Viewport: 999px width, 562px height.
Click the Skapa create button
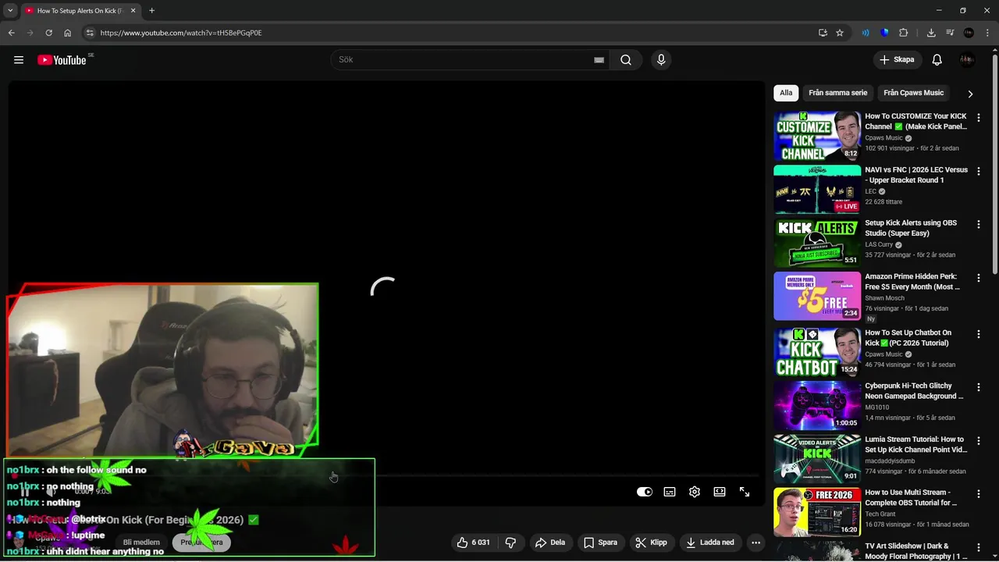click(x=897, y=60)
